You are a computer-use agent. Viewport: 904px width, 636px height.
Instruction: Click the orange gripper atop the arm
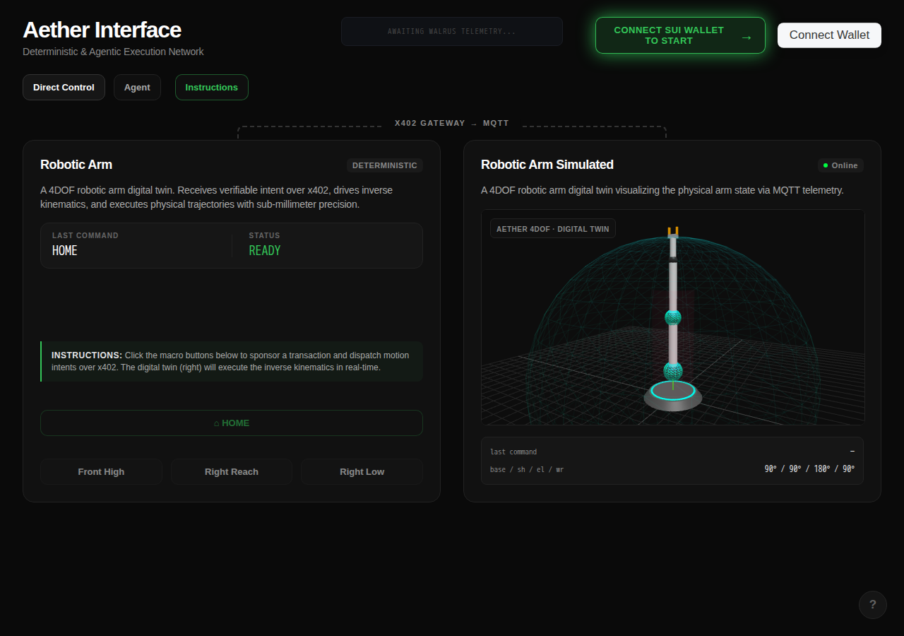[673, 231]
